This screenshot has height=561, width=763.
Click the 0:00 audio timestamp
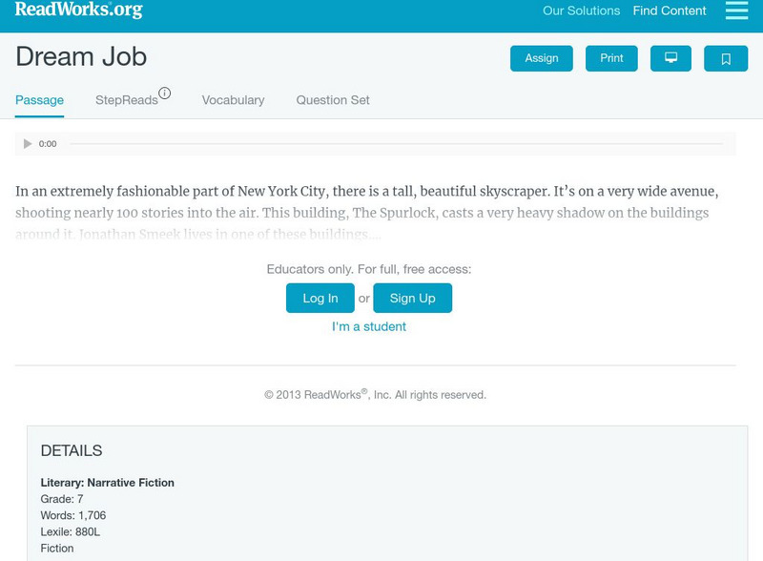[x=47, y=144]
